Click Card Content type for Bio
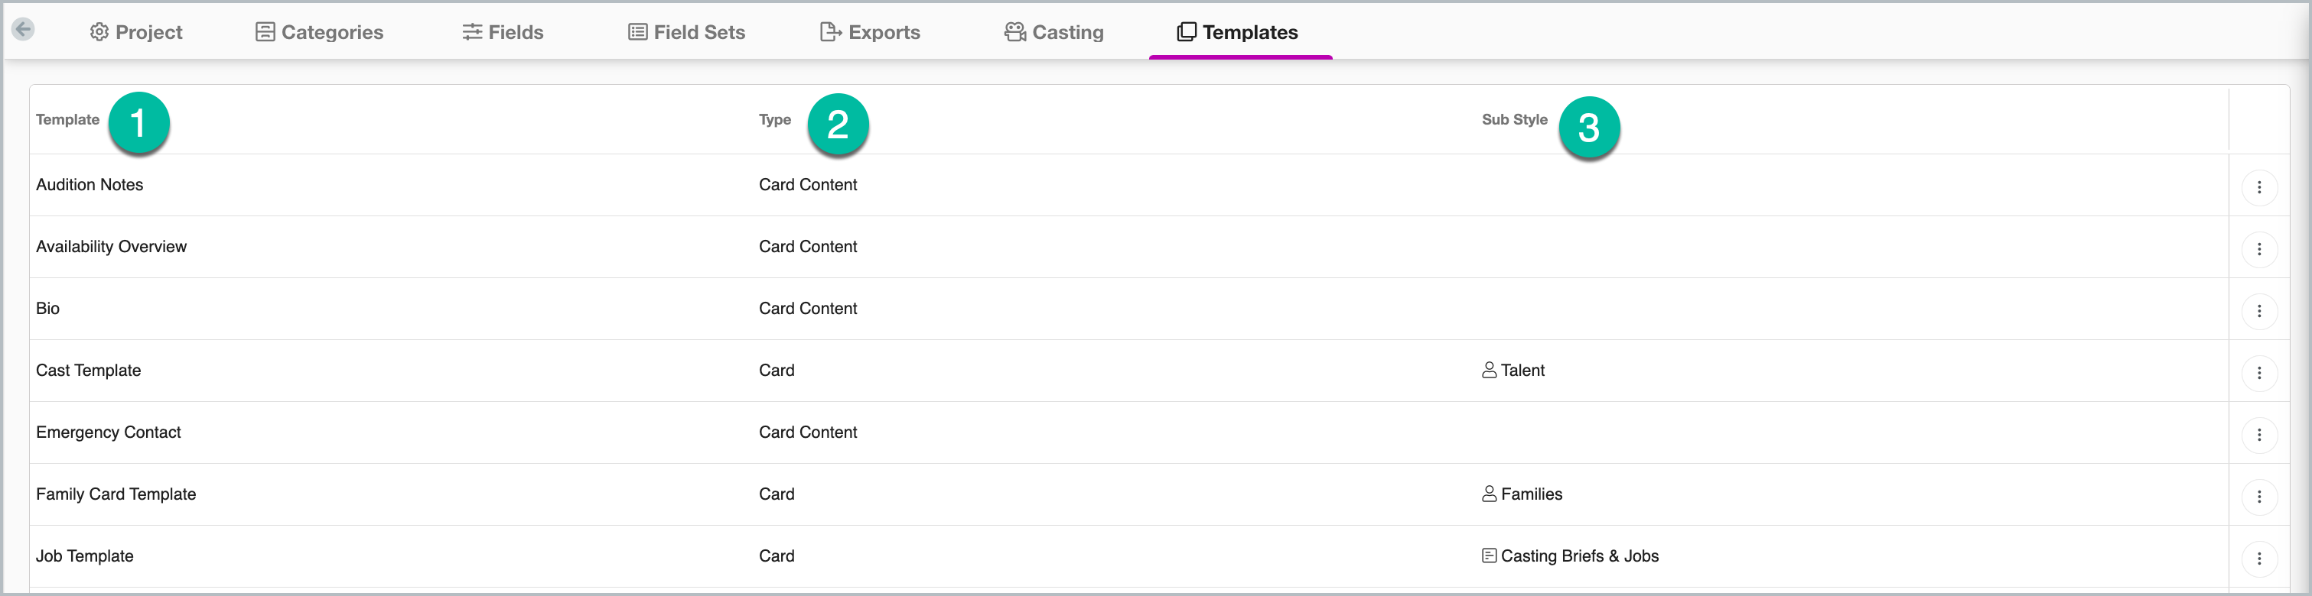2312x596 pixels. pos(808,308)
